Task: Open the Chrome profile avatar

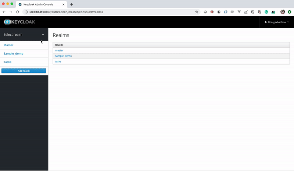Action: pyautogui.click(x=283, y=12)
